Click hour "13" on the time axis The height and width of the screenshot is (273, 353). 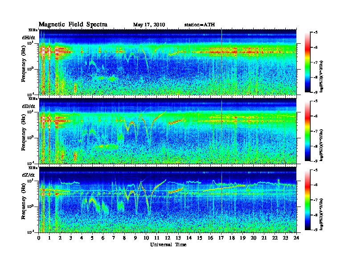tap(178, 238)
